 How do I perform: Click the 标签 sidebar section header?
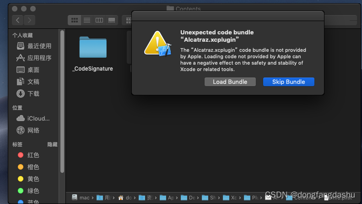click(17, 144)
